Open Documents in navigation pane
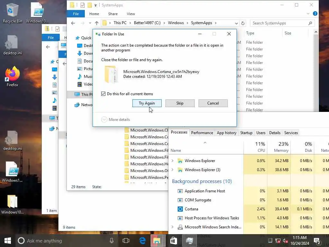 pyautogui.click(x=85, y=61)
